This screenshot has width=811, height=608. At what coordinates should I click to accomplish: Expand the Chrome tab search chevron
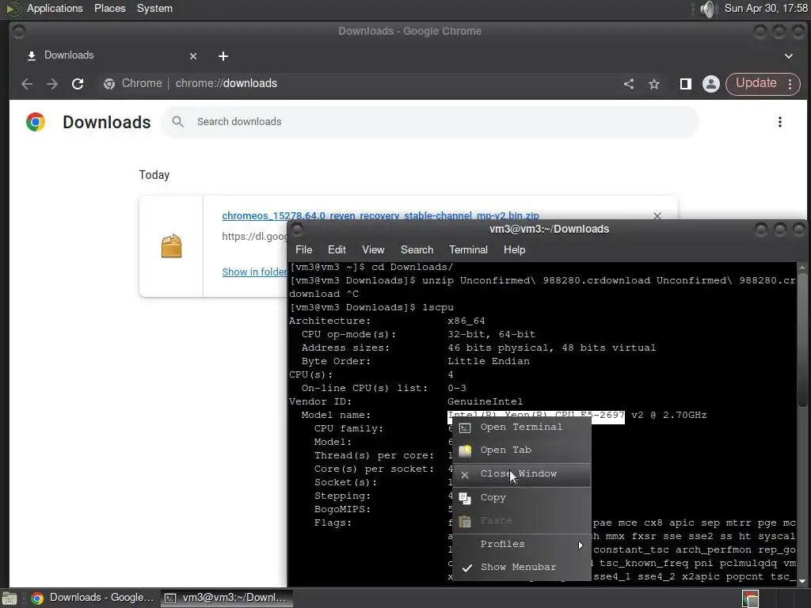pos(789,56)
